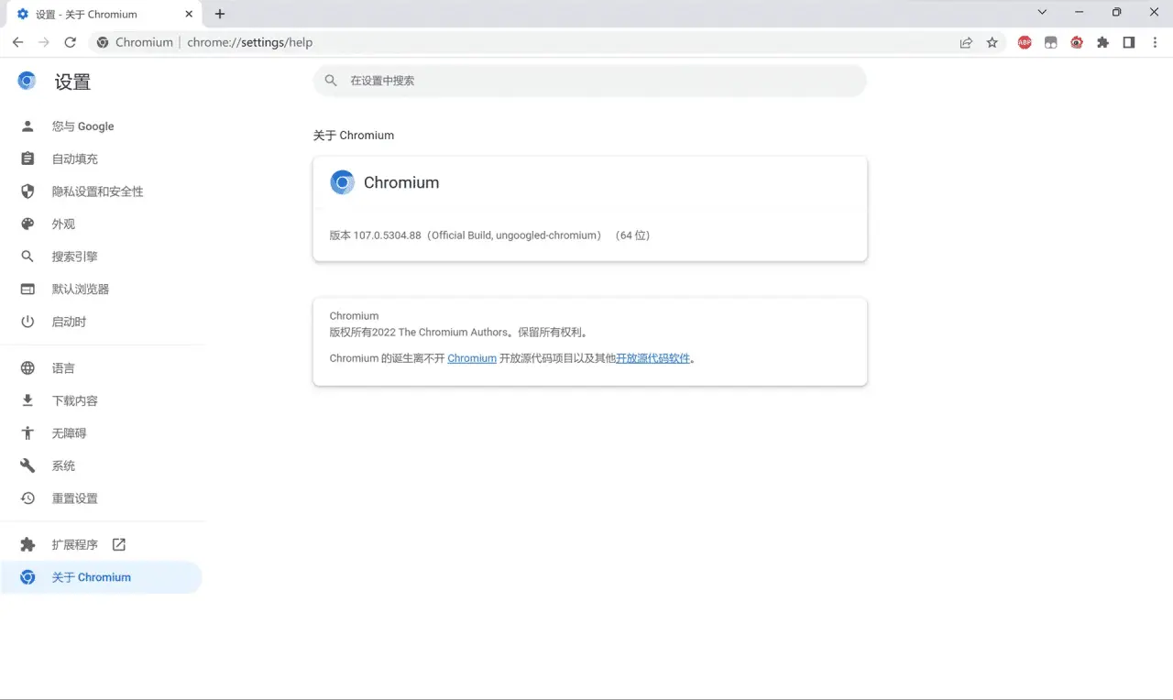The width and height of the screenshot is (1173, 700).
Task: Click the share page icon in address bar
Action: [x=966, y=42]
